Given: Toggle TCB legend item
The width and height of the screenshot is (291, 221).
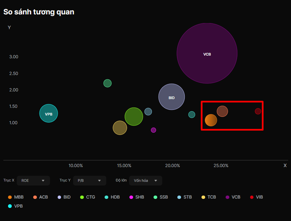Looking at the screenshot, I should click(209, 197).
